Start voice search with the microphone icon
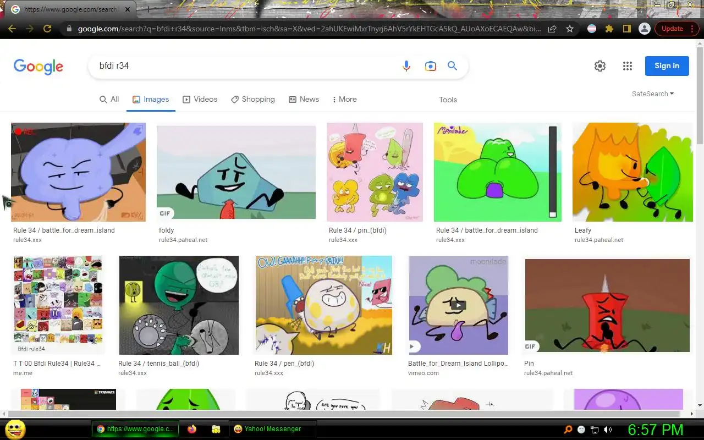This screenshot has width=704, height=440. point(406,66)
